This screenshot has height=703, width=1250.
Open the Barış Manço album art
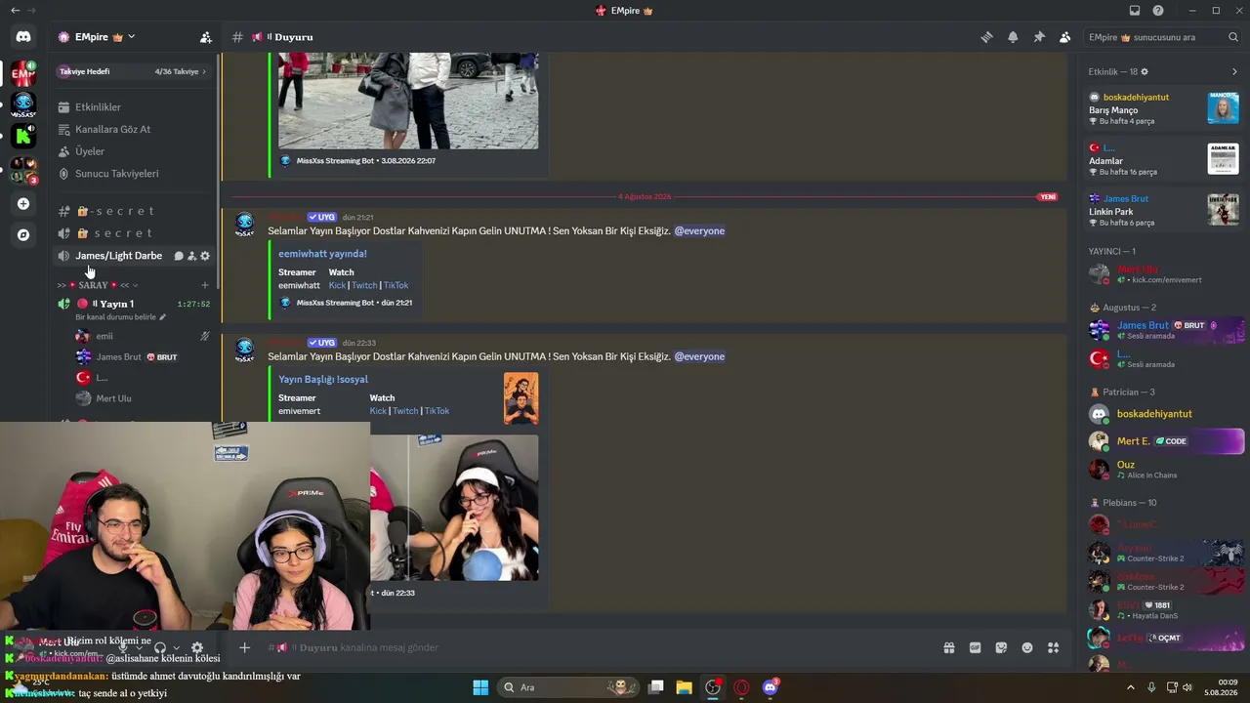tap(1223, 108)
